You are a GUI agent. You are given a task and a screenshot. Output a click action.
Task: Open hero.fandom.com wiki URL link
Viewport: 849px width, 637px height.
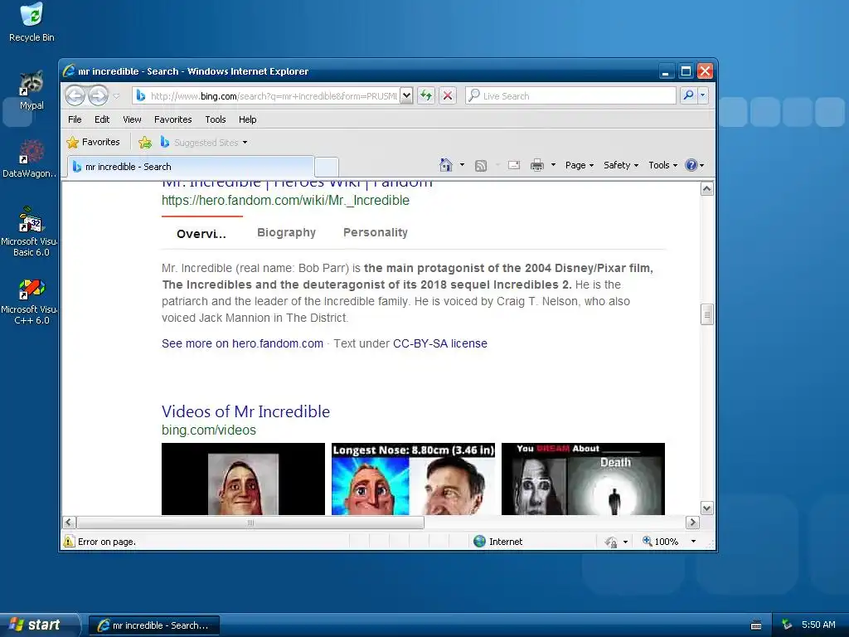coord(285,201)
